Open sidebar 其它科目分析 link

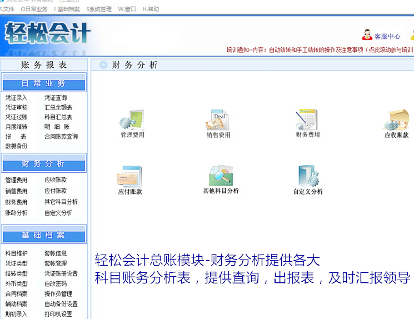coord(61,202)
